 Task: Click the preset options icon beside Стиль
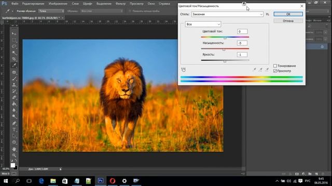pyautogui.click(x=268, y=14)
